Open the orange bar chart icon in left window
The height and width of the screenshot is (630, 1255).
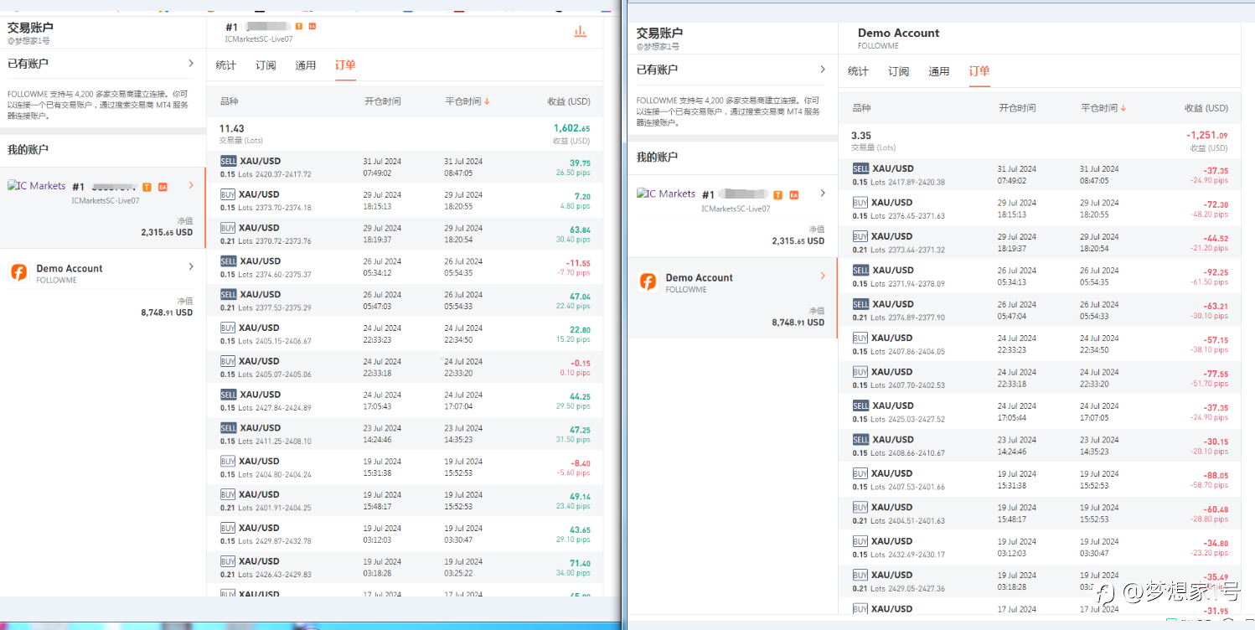click(x=580, y=32)
